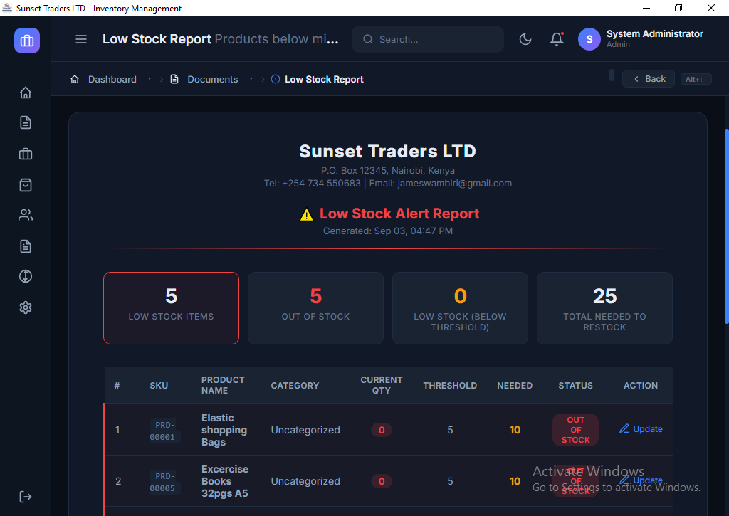Click the Product Name column header

[223, 385]
